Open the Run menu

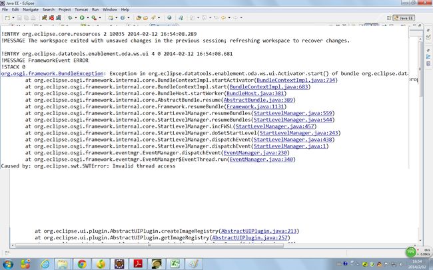coord(95,9)
